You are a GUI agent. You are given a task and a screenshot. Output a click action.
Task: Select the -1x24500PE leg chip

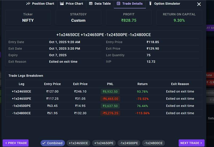pyautogui.click(x=129, y=143)
